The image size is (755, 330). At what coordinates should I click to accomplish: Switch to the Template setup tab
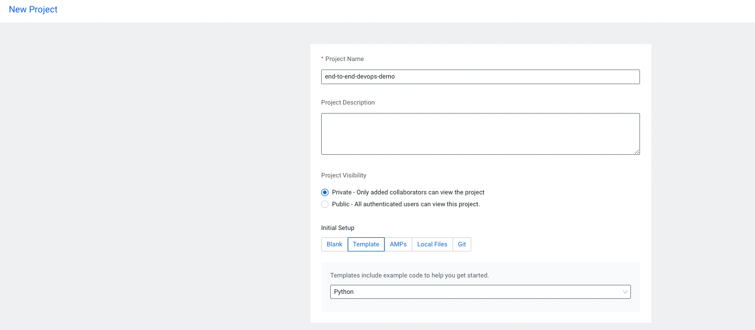click(x=366, y=244)
